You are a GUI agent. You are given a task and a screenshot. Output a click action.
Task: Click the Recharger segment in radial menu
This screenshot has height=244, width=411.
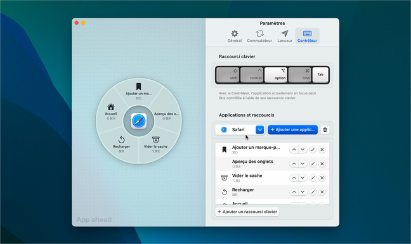click(x=121, y=144)
